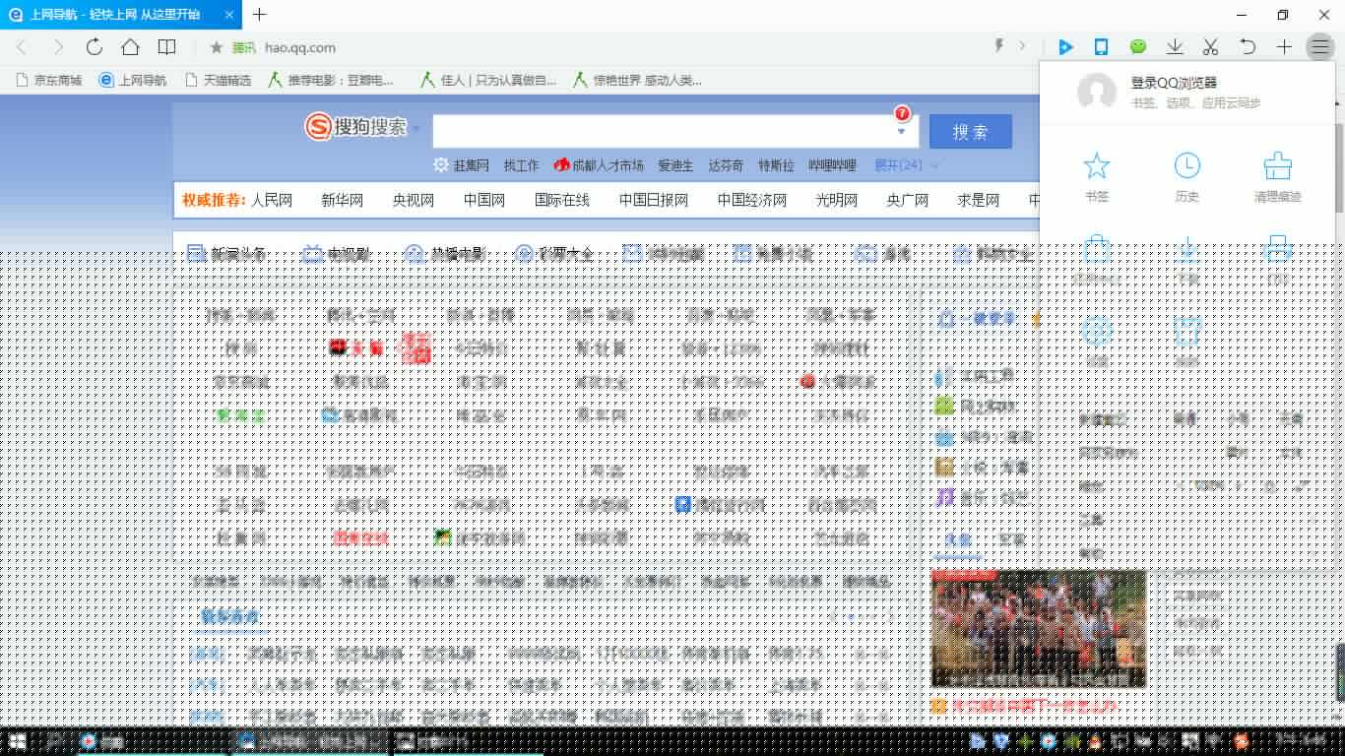Open 求是网 link
Image resolution: width=1345 pixels, height=756 pixels.
(979, 200)
